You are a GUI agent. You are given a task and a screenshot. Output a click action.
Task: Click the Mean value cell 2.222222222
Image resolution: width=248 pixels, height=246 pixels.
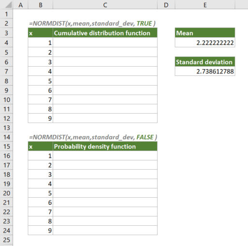(205, 43)
